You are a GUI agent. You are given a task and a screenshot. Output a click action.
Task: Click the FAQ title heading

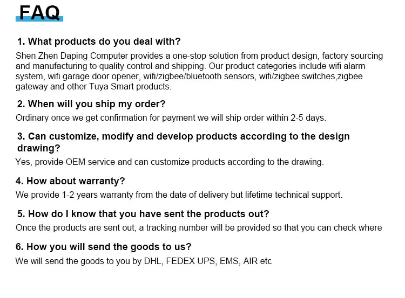point(39,11)
